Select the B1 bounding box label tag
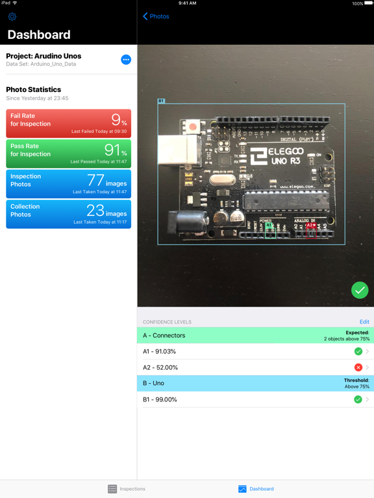The width and height of the screenshot is (374, 498). pos(161,101)
